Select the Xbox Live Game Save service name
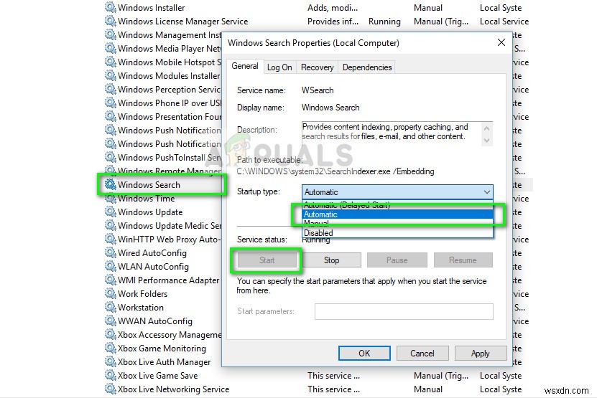The height and width of the screenshot is (398, 597). [157, 376]
